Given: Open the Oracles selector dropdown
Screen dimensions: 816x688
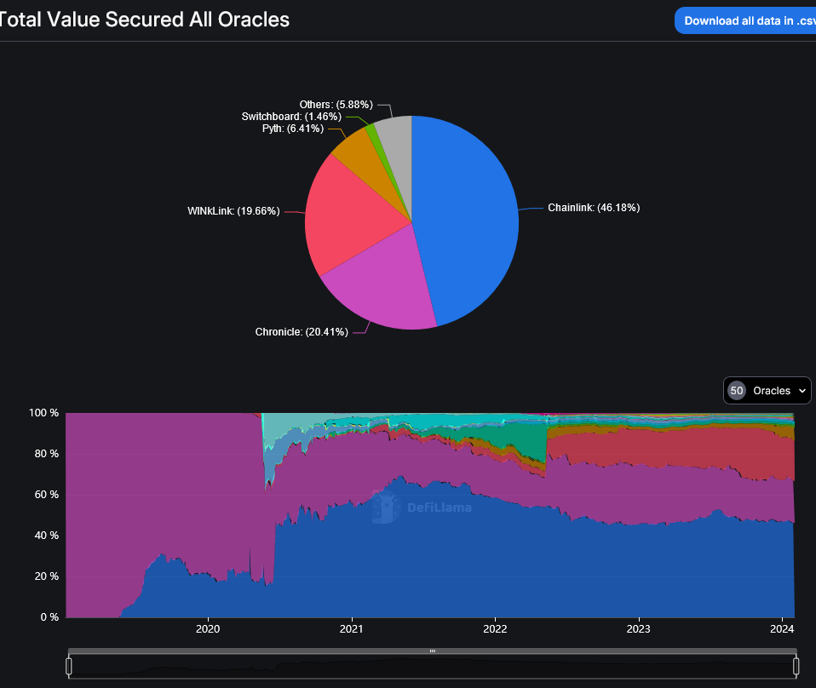Looking at the screenshot, I should (x=767, y=391).
